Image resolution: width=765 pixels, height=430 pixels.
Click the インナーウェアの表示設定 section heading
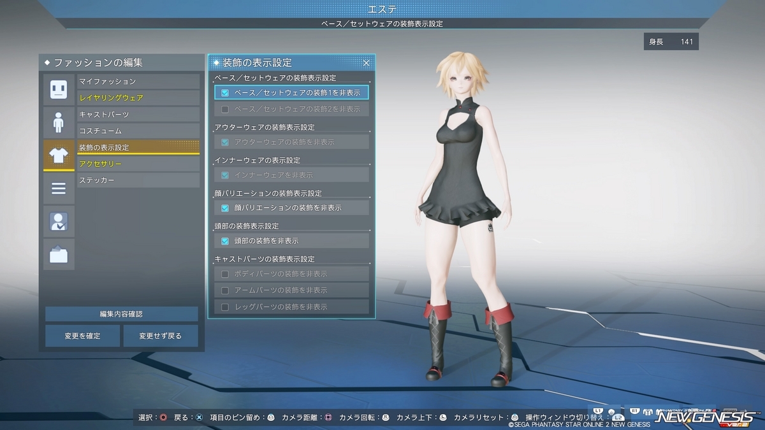258,161
